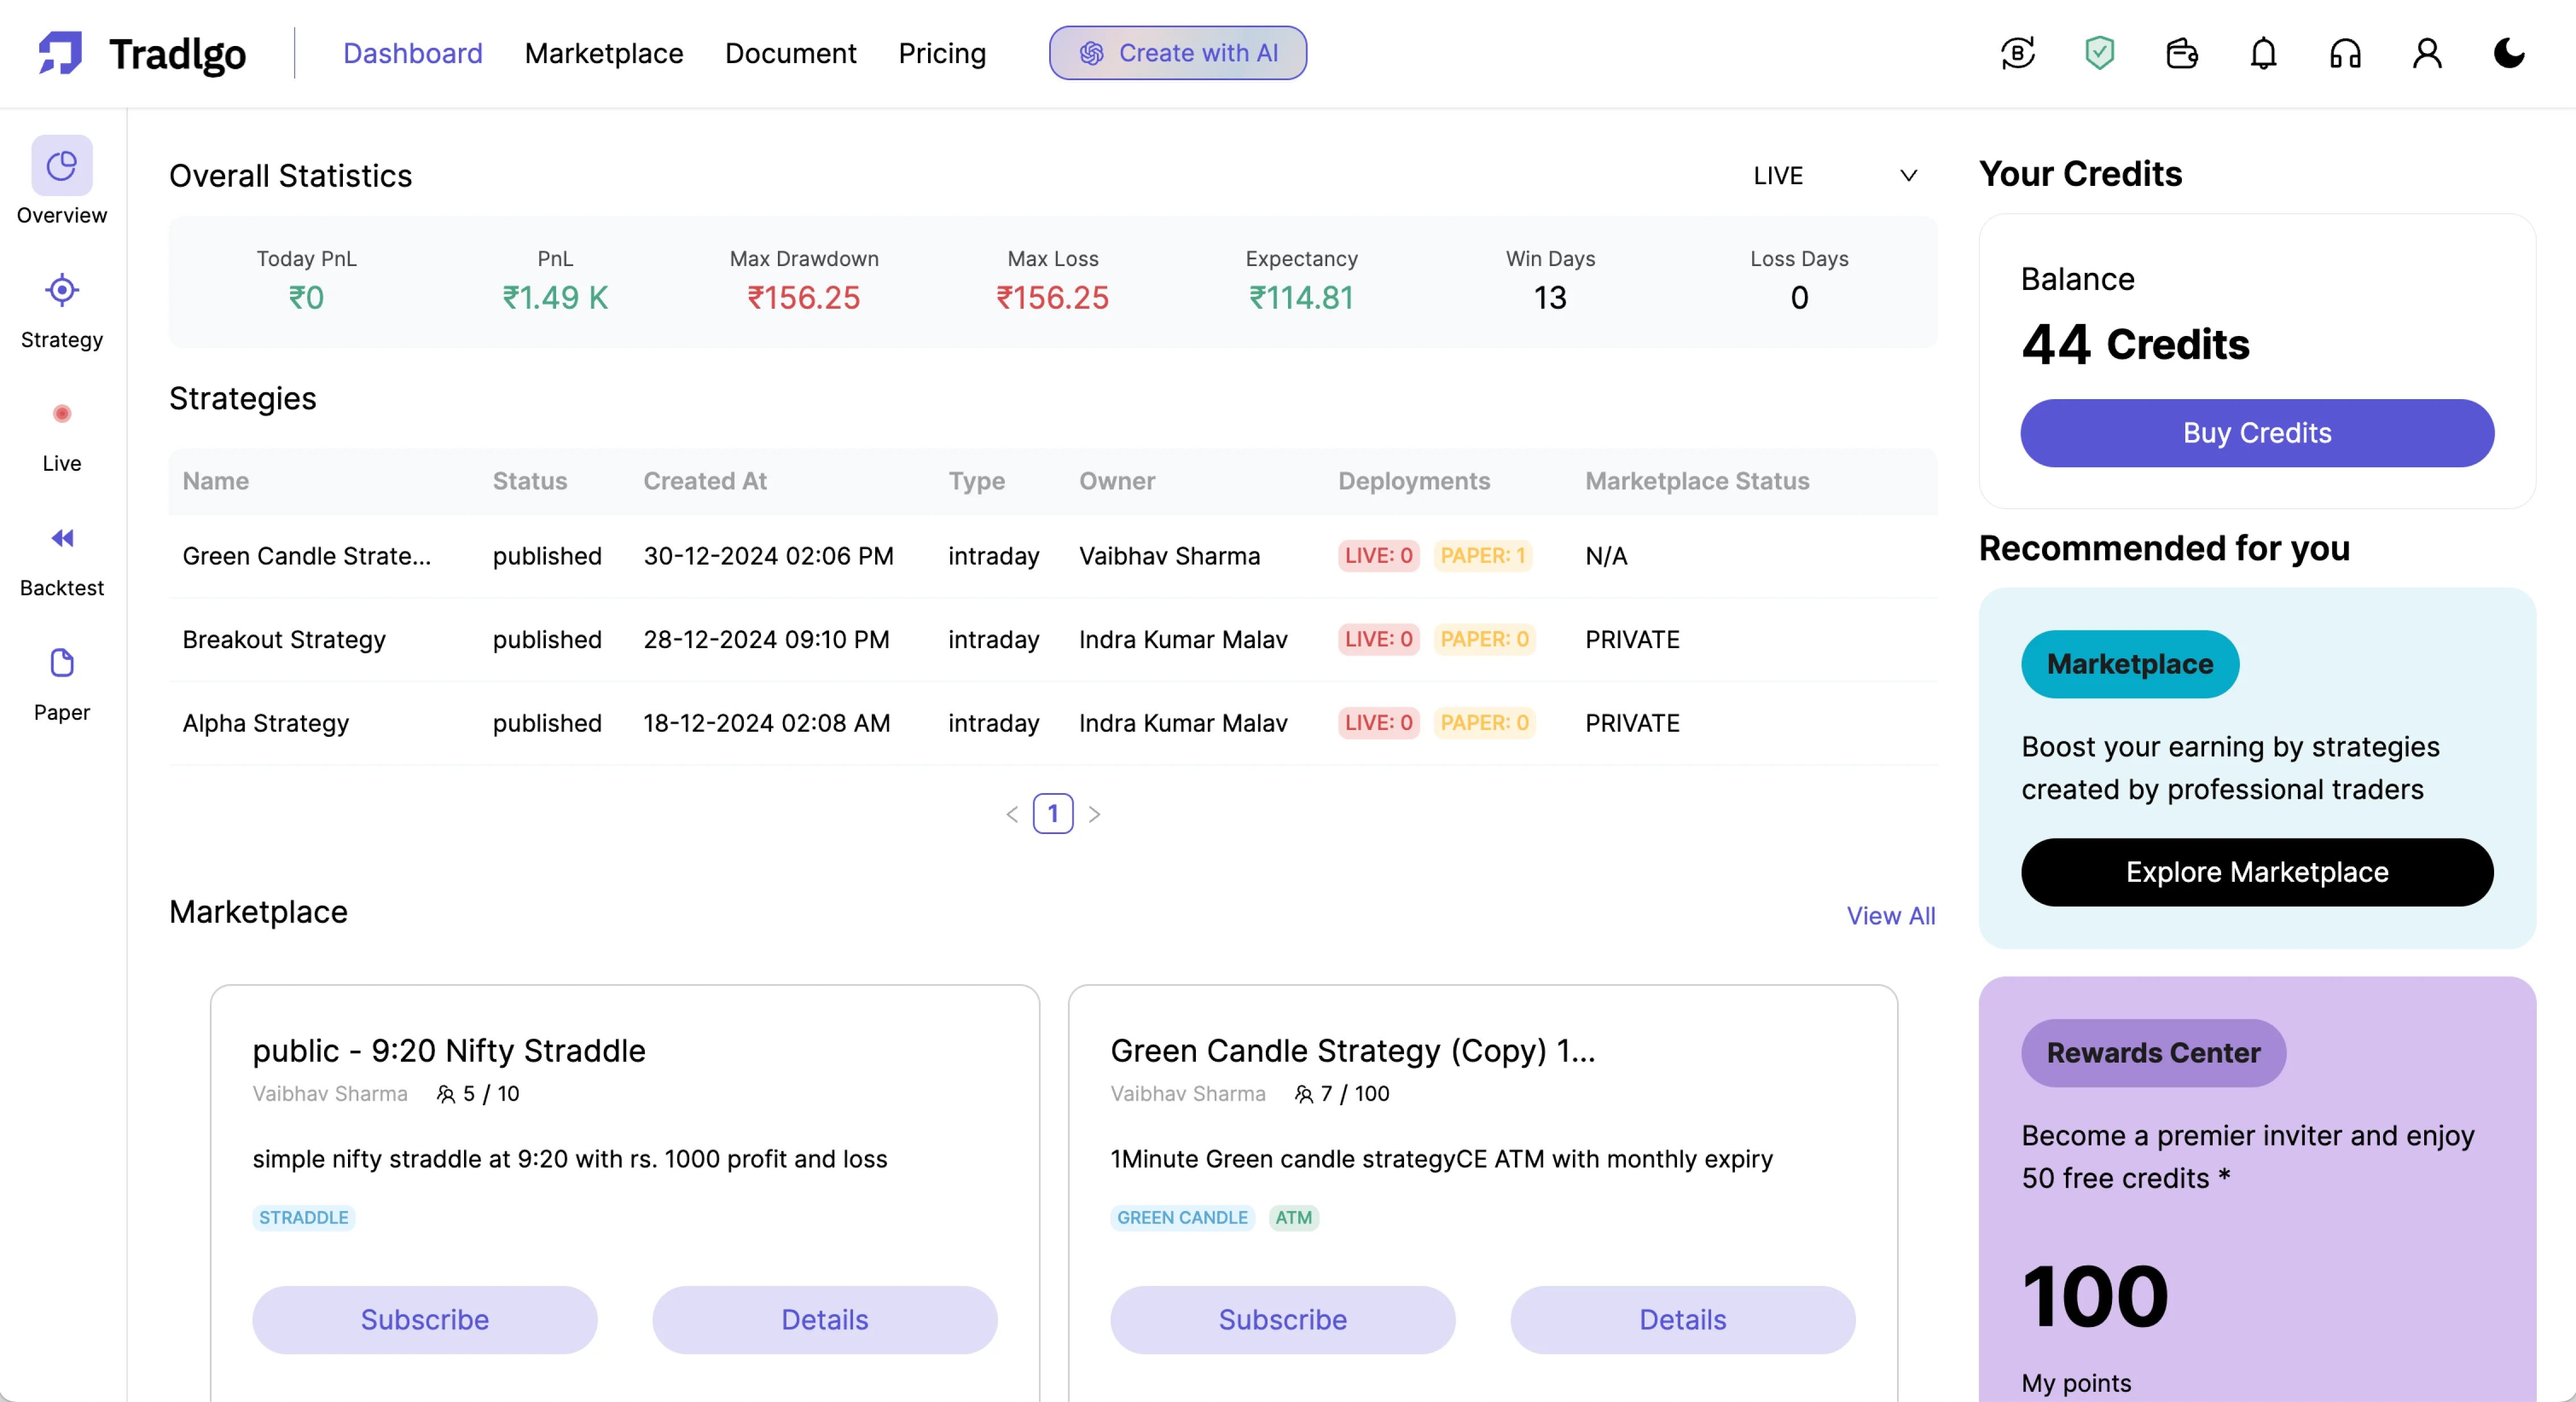2576x1402 pixels.
Task: Click the broker sync icon
Action: [x=2017, y=53]
